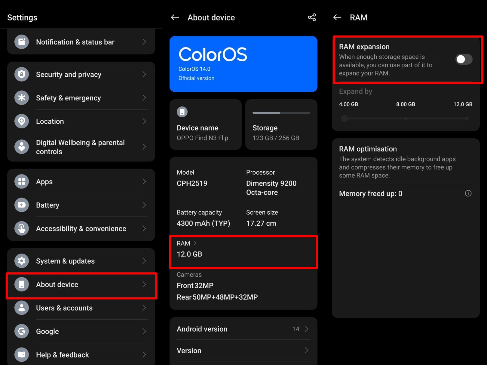Click the Device name phone icon
This screenshot has width=487, height=365.
tap(182, 112)
